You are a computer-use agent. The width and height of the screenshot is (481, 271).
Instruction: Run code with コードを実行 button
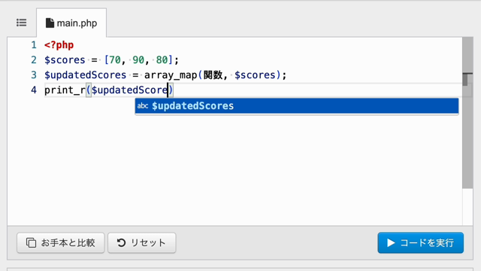pos(421,242)
